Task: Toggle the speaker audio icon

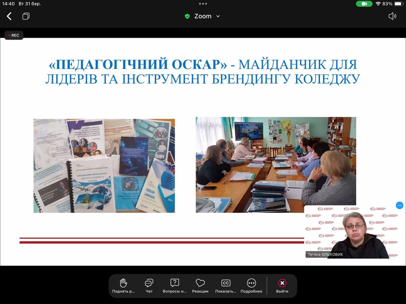Action: pyautogui.click(x=392, y=16)
